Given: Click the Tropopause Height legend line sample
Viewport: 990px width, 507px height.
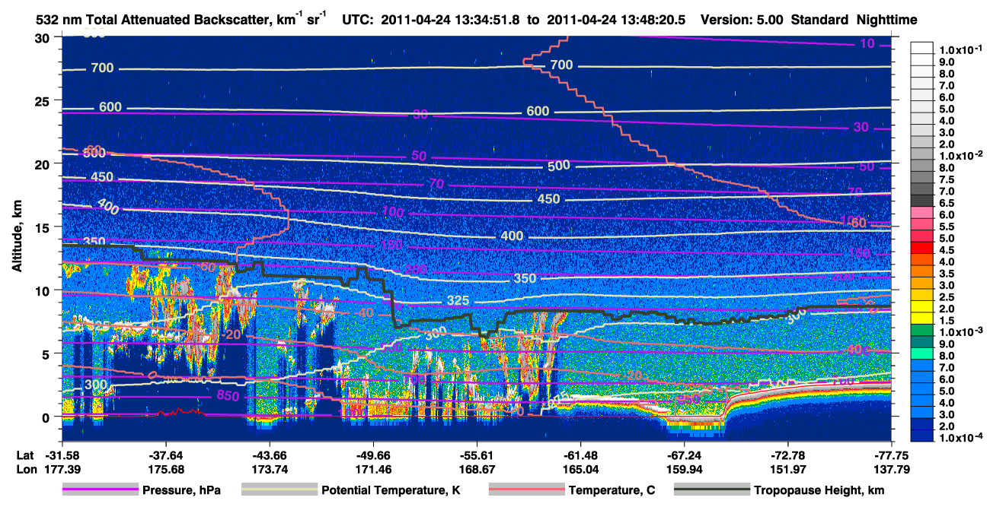Looking at the screenshot, I should 711,490.
